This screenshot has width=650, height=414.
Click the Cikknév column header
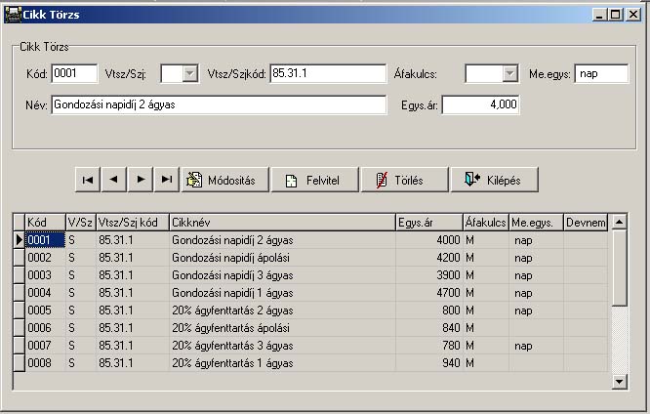281,223
